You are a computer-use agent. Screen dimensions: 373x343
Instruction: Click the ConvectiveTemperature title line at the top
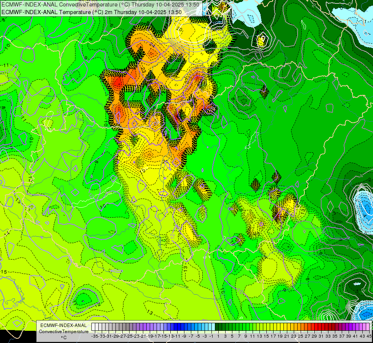pos(100,5)
